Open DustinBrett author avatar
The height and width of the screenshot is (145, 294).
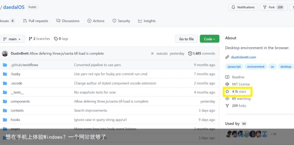5,53
